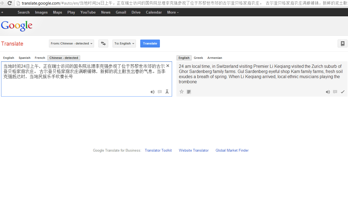Open Calendar in the Google bar
348x217 pixels.
point(154,12)
